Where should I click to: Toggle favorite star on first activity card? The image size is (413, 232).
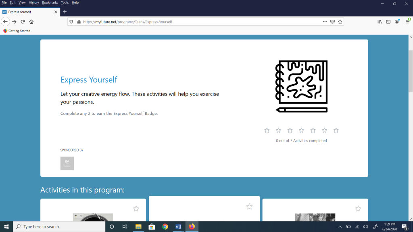[136, 209]
